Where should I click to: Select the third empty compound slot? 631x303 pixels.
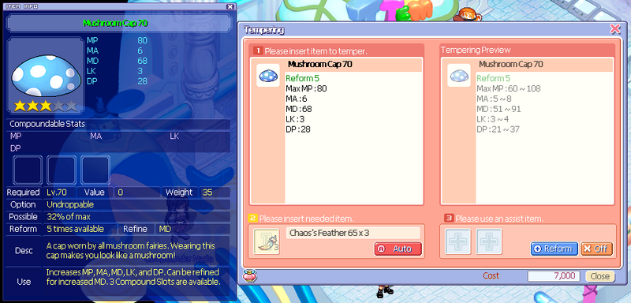tap(95, 170)
